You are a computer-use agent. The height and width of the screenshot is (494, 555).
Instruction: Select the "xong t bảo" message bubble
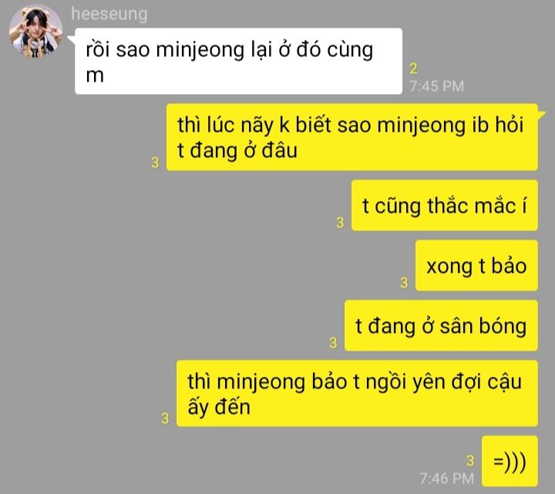(x=476, y=265)
